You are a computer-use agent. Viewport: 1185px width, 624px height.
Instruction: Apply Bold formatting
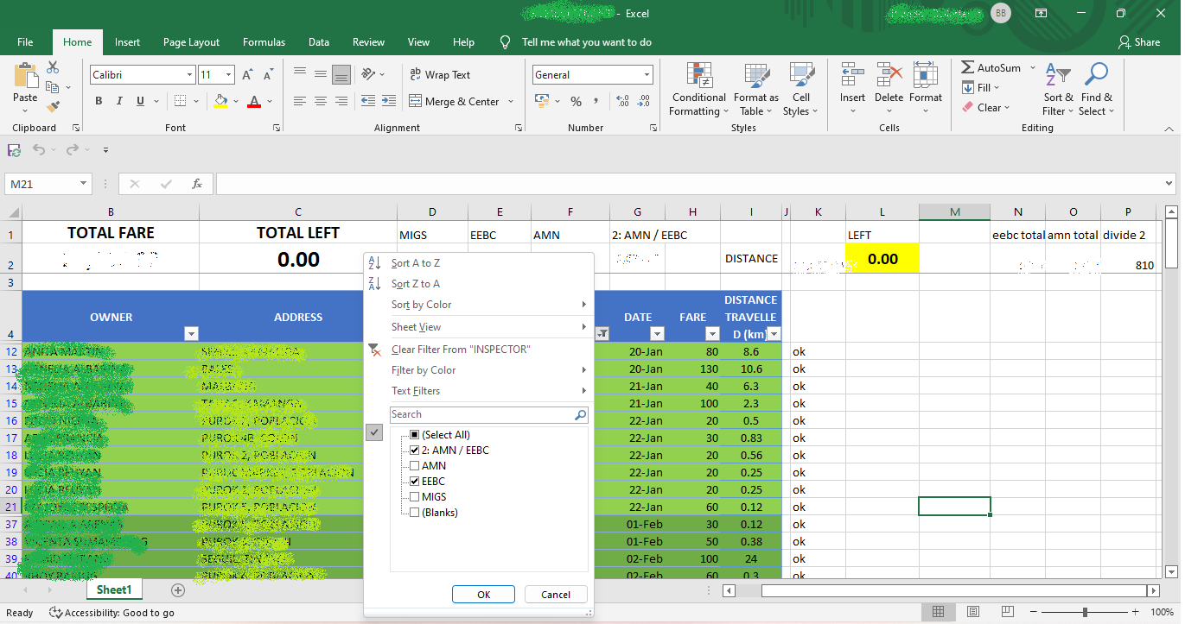coord(99,101)
